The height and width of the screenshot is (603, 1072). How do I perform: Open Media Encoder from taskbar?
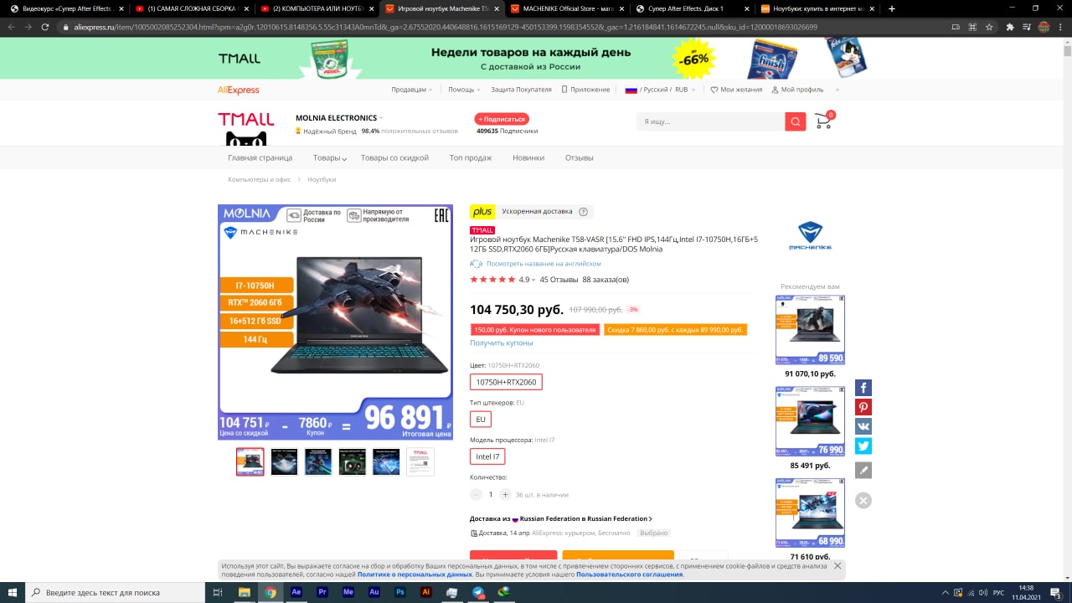tap(348, 592)
